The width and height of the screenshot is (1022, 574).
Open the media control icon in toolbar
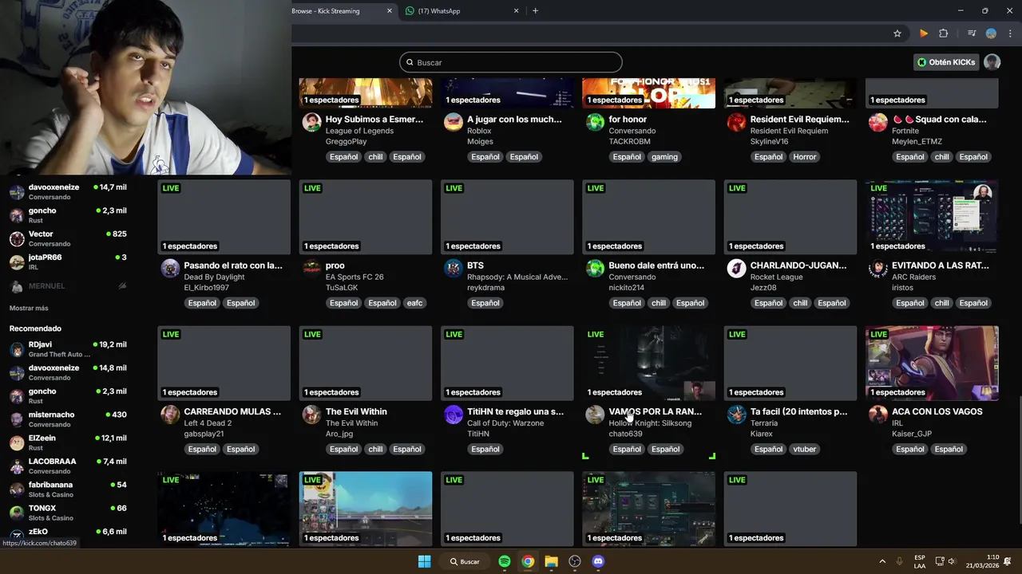972,33
